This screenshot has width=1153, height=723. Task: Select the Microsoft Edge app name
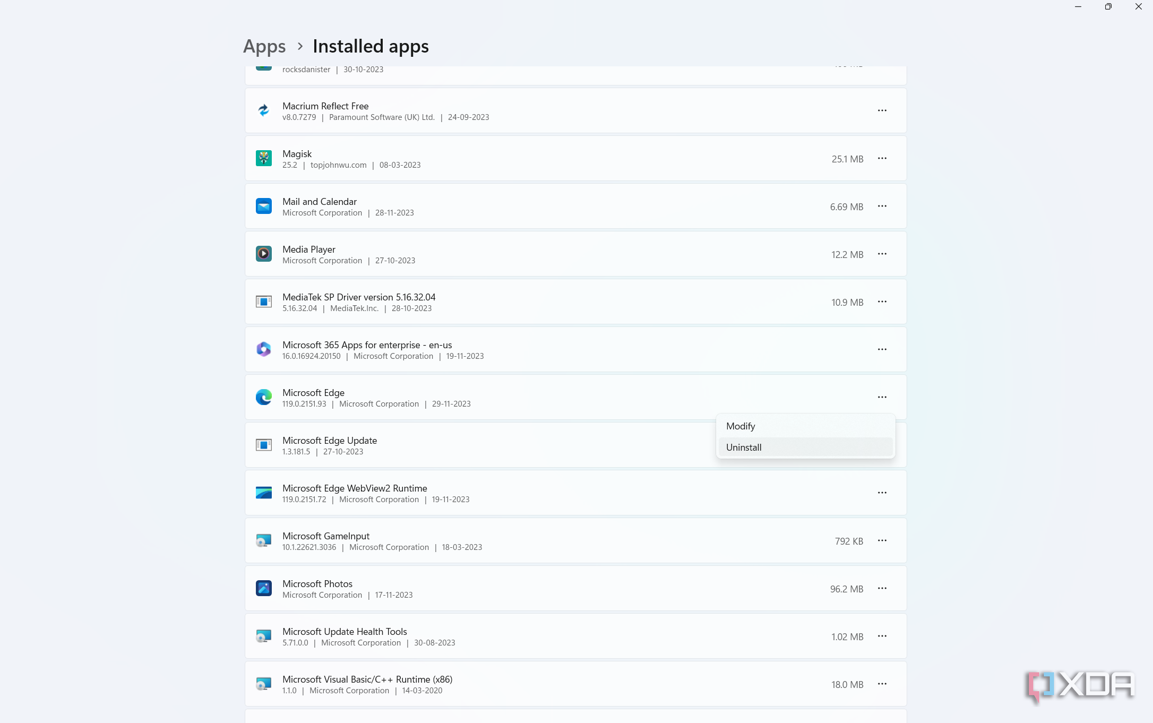(313, 393)
